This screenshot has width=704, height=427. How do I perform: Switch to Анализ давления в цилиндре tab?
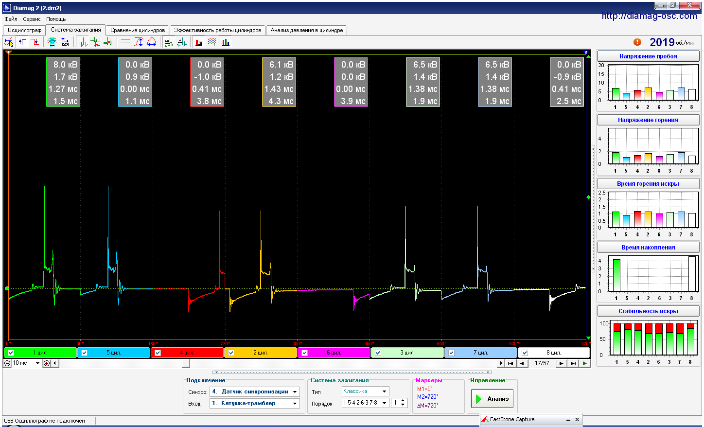307,30
